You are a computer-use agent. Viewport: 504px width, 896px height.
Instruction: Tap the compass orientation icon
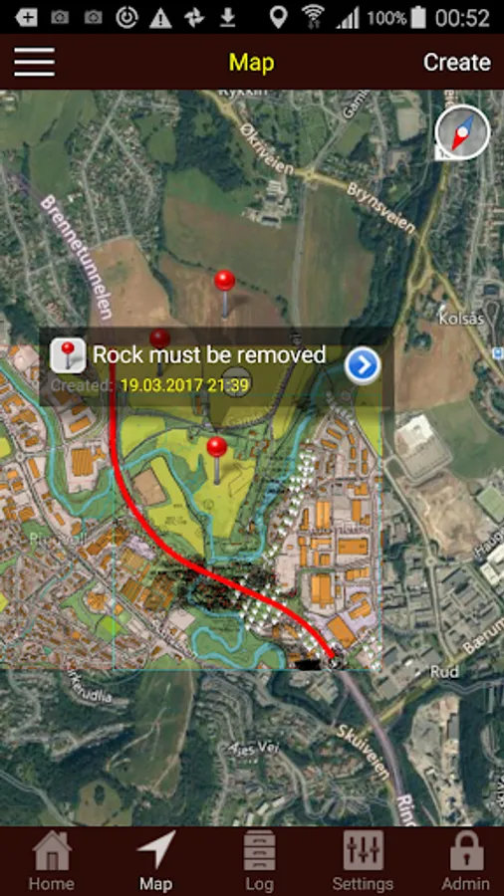pos(462,132)
